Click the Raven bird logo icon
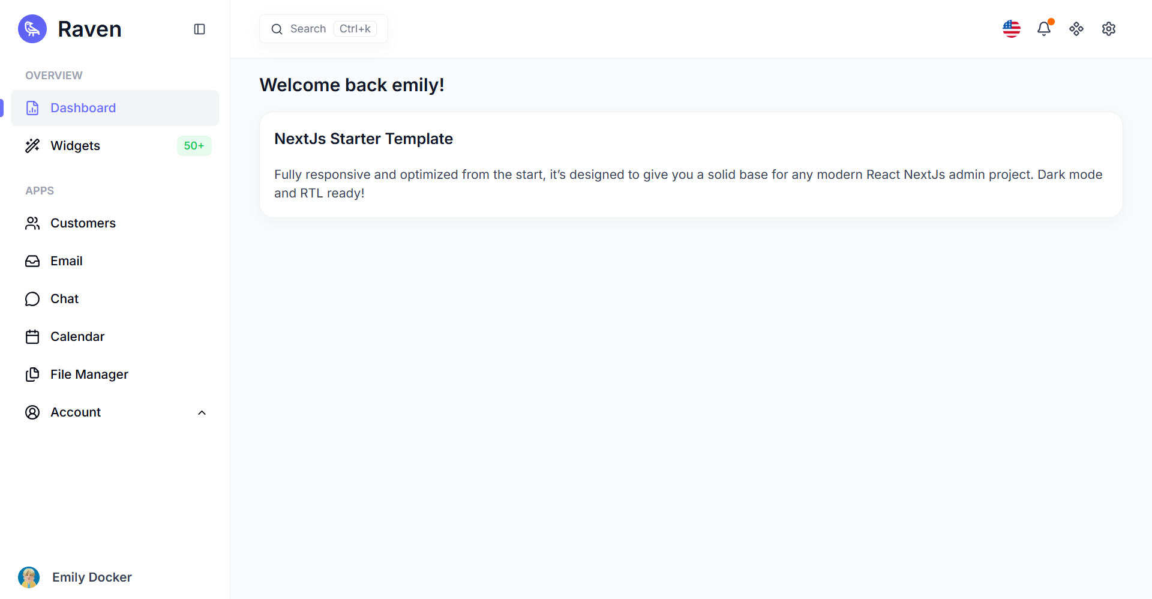The width and height of the screenshot is (1152, 599). 32,29
